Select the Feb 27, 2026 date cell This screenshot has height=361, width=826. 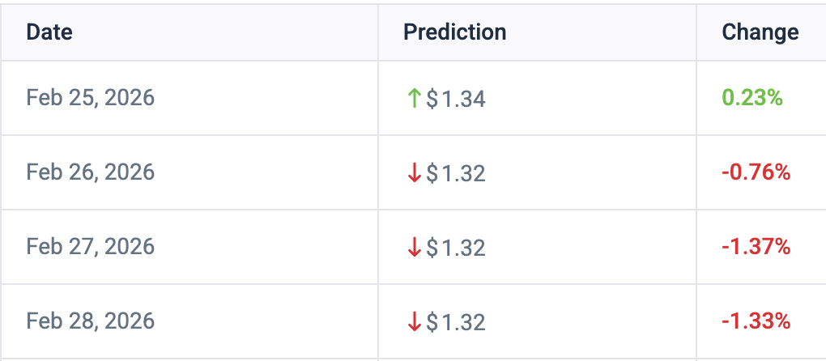[90, 247]
